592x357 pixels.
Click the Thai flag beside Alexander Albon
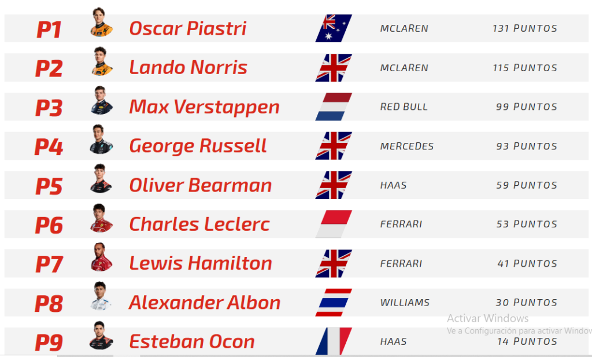pyautogui.click(x=334, y=303)
